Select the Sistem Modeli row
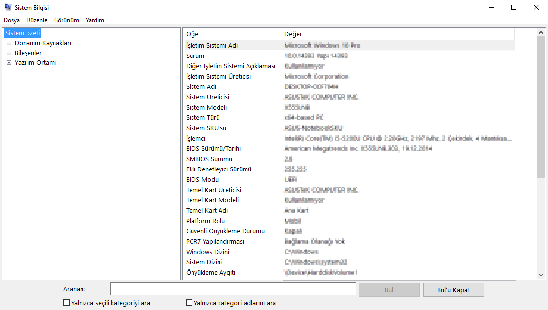This screenshot has height=310, width=548. pyautogui.click(x=350, y=107)
